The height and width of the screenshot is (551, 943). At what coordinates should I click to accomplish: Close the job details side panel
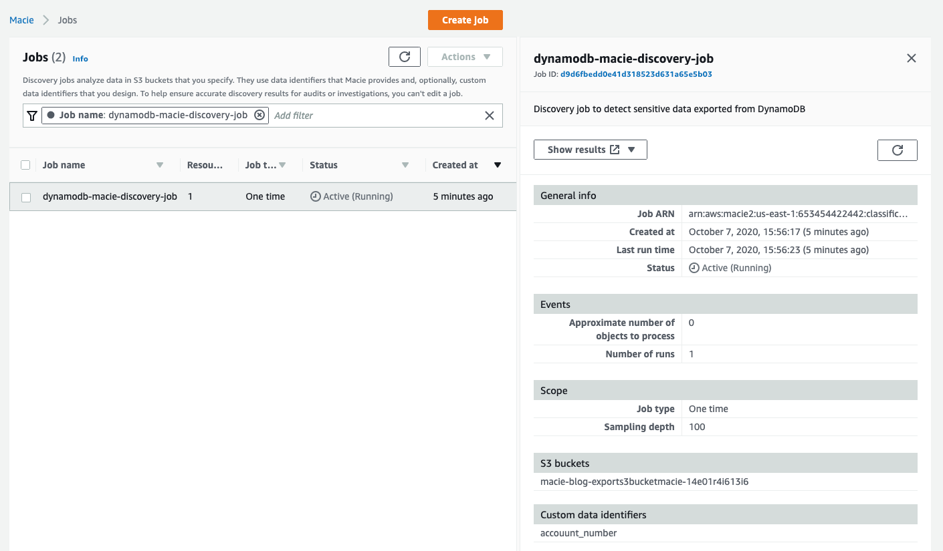click(911, 58)
